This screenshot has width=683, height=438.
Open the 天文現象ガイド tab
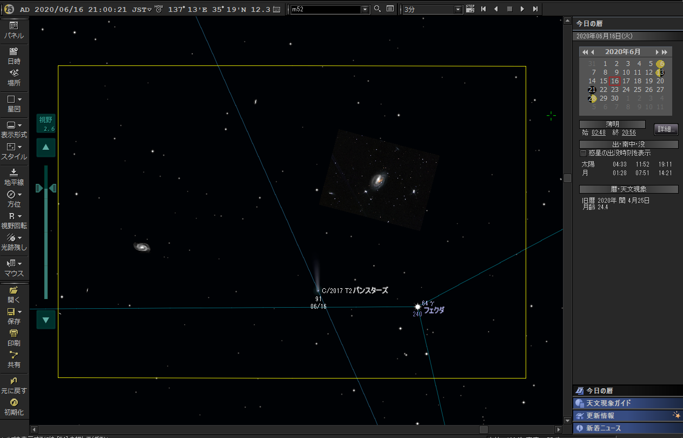tap(627, 403)
